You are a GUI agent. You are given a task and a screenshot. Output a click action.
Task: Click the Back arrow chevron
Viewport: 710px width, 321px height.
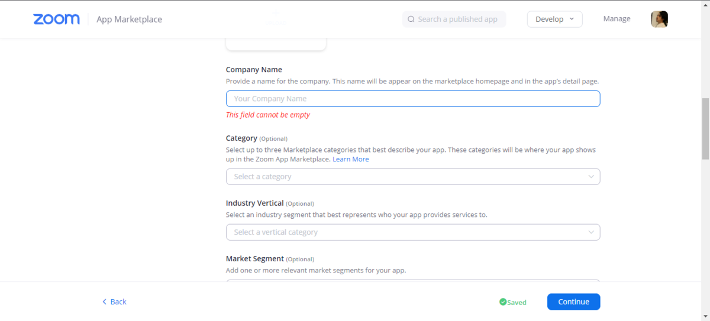coord(105,302)
